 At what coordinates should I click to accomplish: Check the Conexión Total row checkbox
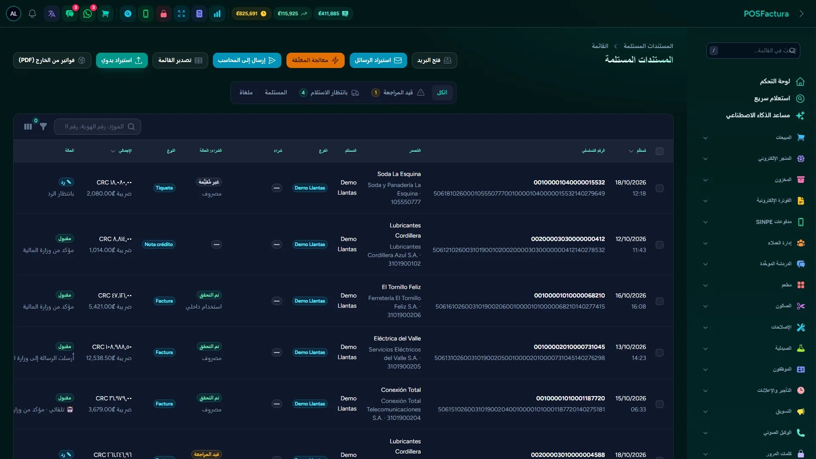point(660,404)
